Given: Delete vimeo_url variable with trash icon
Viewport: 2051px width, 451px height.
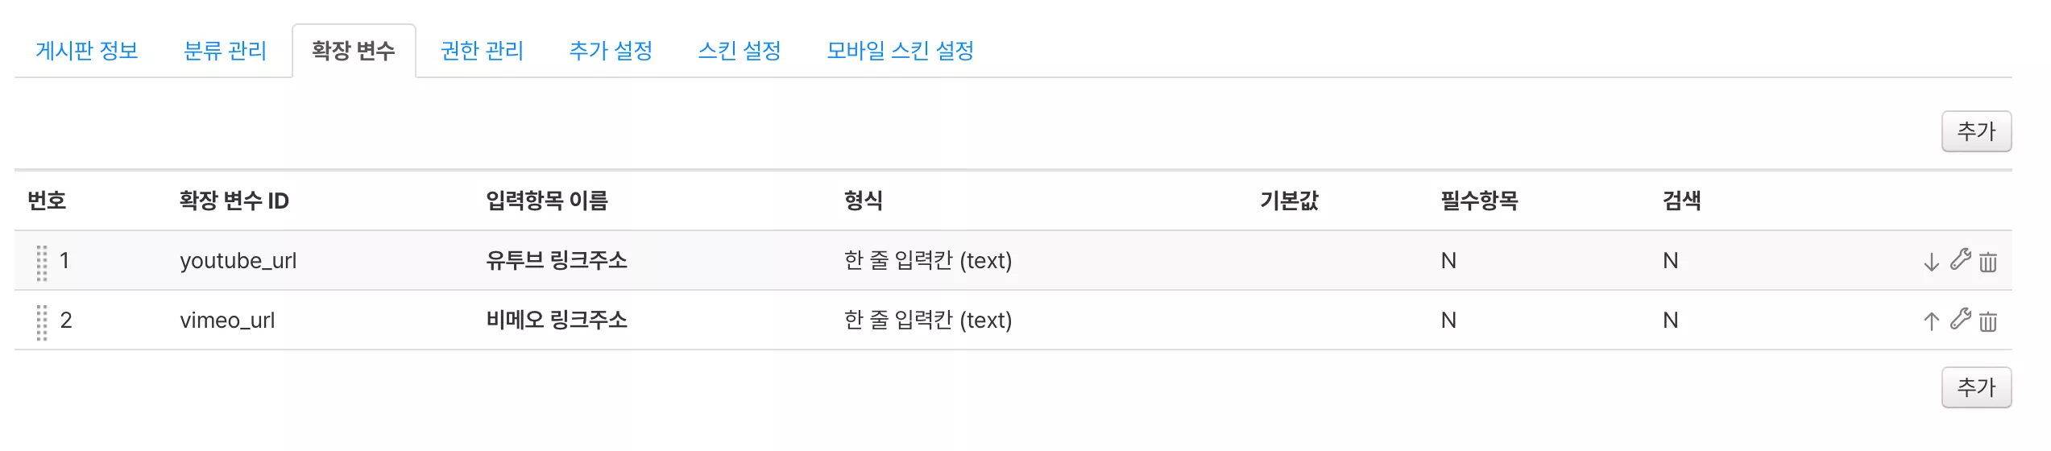Looking at the screenshot, I should (x=1988, y=321).
